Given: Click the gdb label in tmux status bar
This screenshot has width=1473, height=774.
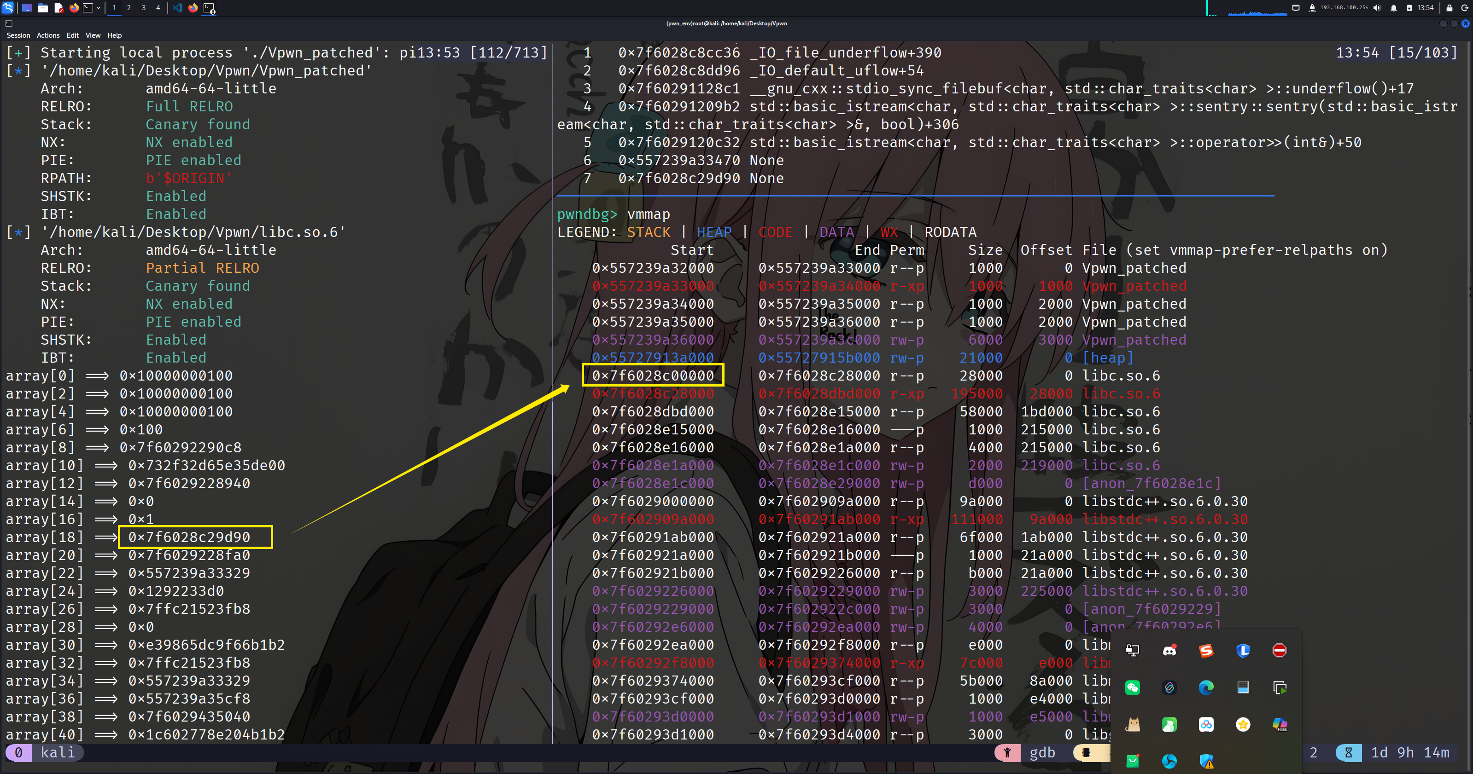Looking at the screenshot, I should pos(1042,752).
